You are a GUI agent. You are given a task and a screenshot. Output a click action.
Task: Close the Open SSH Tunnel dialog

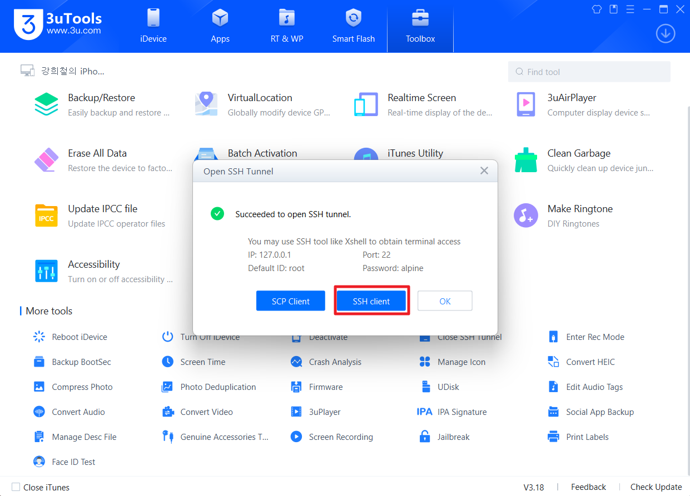tap(484, 171)
